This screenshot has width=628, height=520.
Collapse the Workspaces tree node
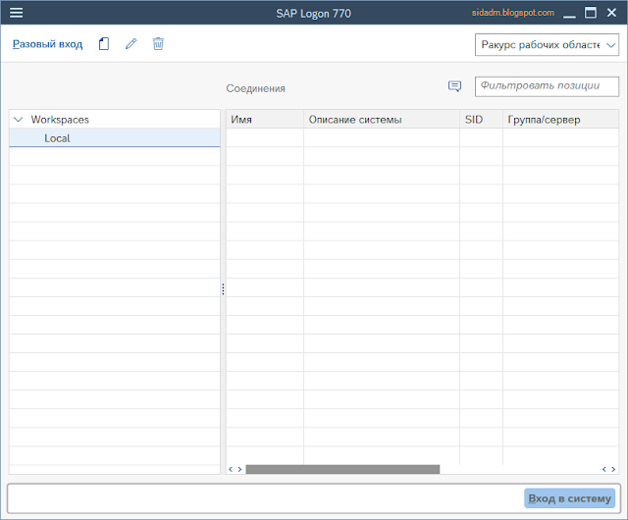(19, 120)
